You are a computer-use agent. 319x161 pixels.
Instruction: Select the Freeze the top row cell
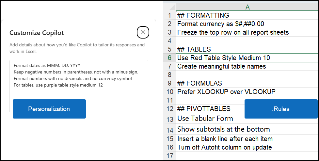247,32
